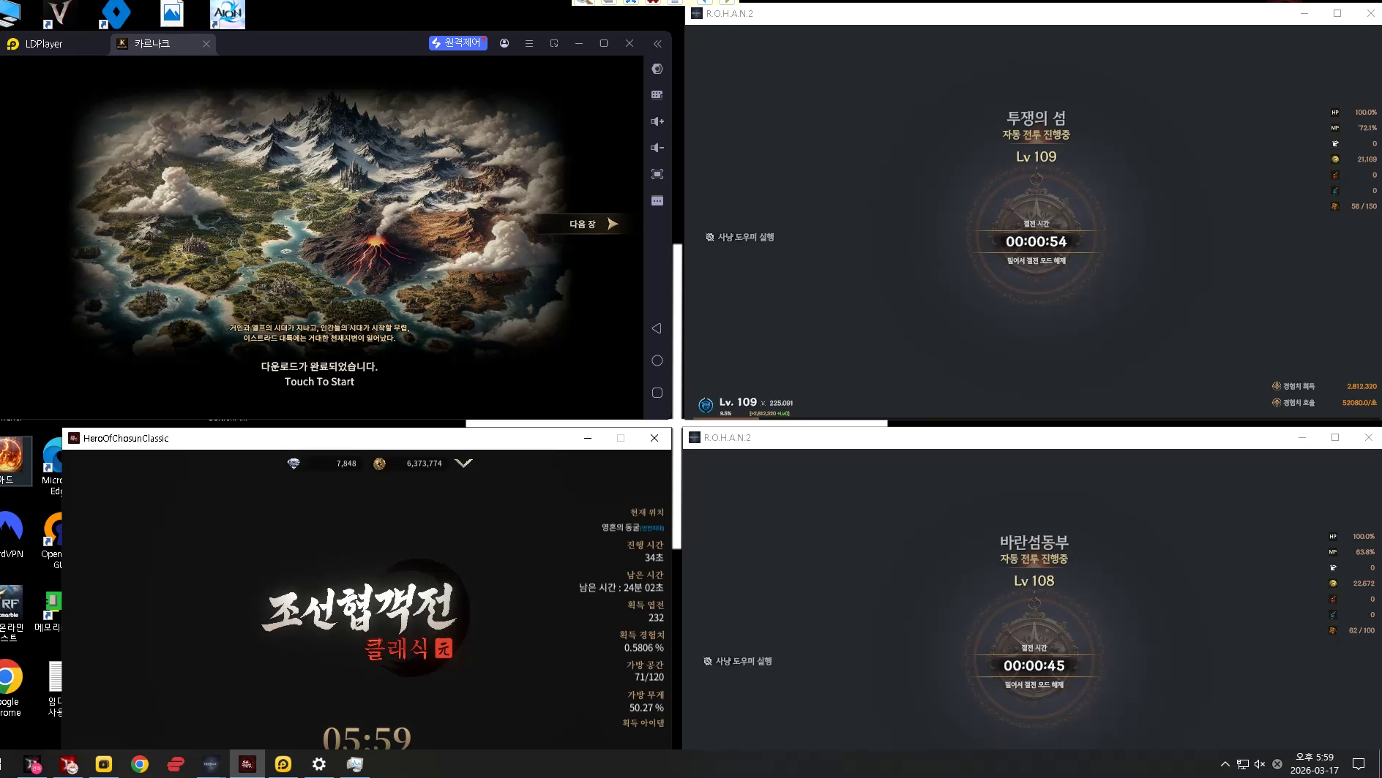Click 밀어서 절전 모드 해제 in bottom R.O.H.A.N.2 window
Image resolution: width=1382 pixels, height=778 pixels.
(x=1034, y=685)
